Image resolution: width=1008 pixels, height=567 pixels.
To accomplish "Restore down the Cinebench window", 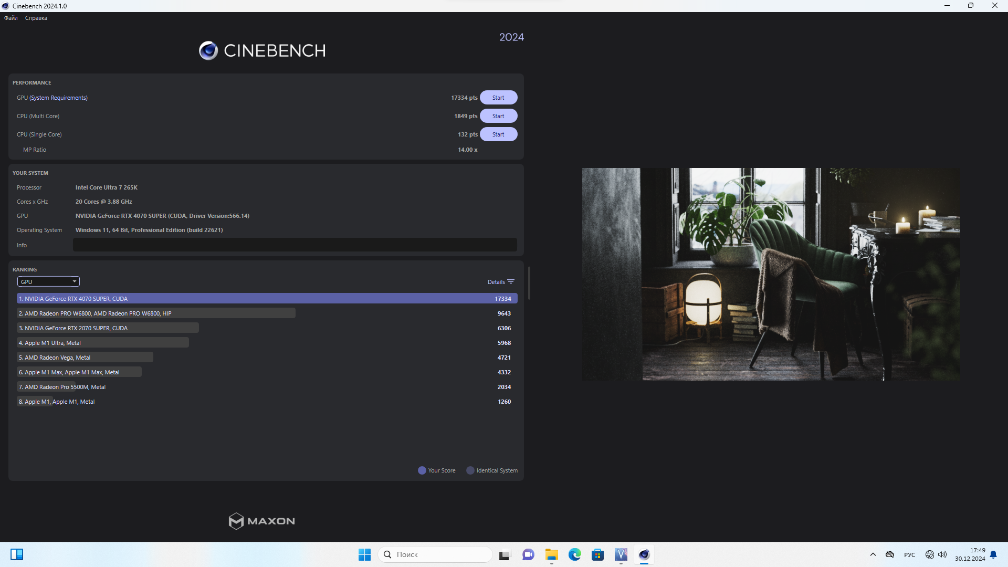I will 971,6.
